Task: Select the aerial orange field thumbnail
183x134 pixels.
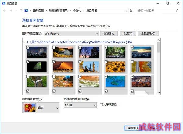Action: pos(141,67)
